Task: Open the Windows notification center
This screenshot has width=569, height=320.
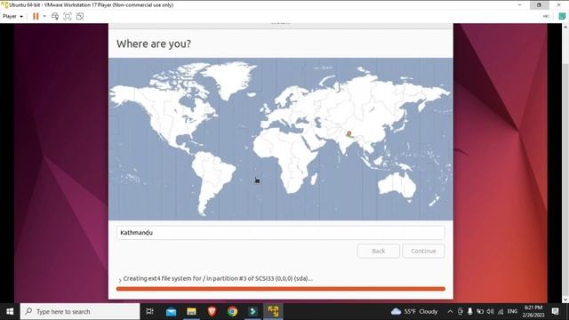Action: [x=555, y=311]
